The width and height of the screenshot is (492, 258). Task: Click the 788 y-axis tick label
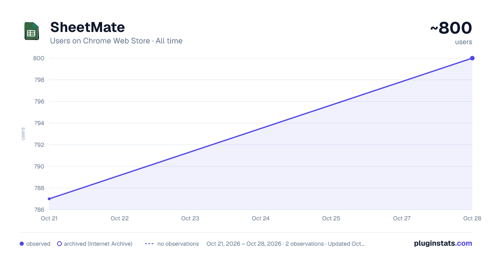(x=39, y=188)
